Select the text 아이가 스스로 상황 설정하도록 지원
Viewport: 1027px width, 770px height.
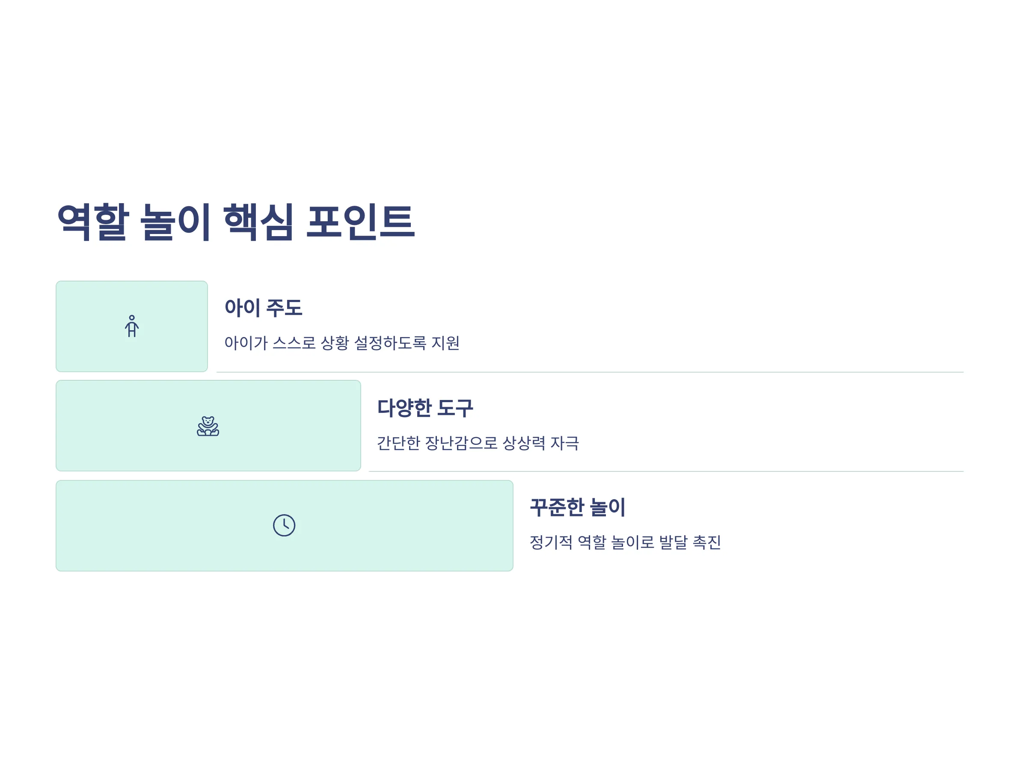(342, 343)
